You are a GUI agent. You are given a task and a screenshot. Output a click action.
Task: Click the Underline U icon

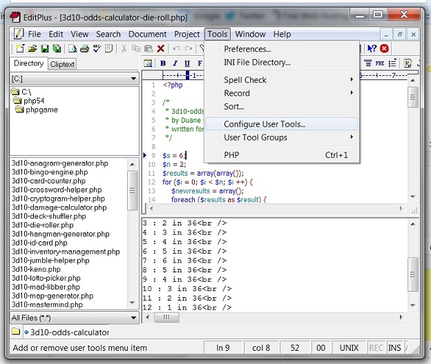pos(186,63)
